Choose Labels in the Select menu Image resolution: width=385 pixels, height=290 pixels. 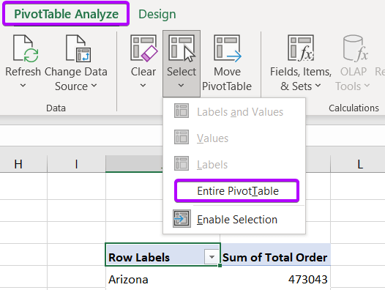[234, 165]
